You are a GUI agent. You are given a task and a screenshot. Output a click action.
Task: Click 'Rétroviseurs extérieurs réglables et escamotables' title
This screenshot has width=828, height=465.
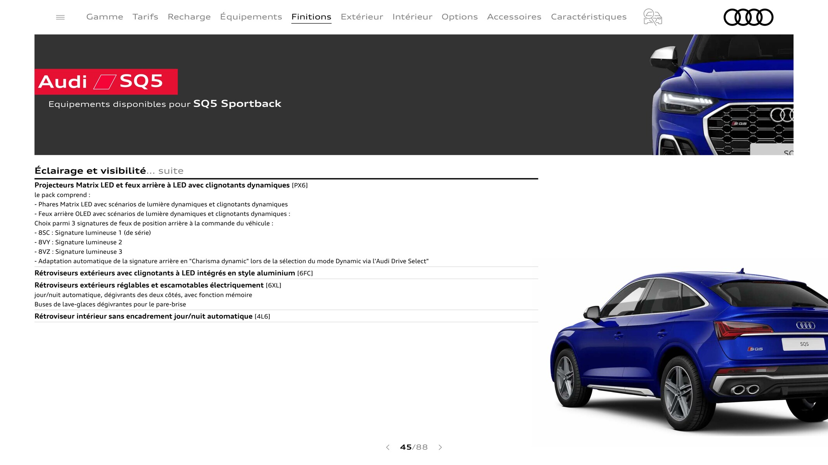click(149, 285)
